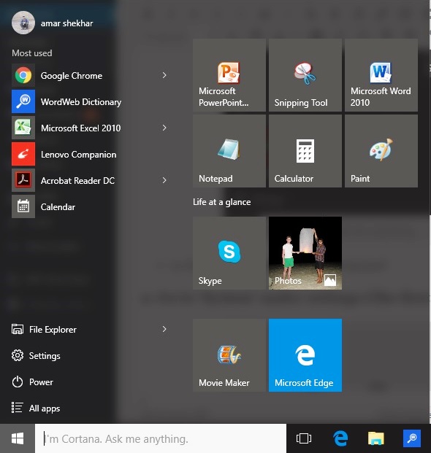Open the Calculator tile
Screen dimensions: 431x453
(305, 151)
